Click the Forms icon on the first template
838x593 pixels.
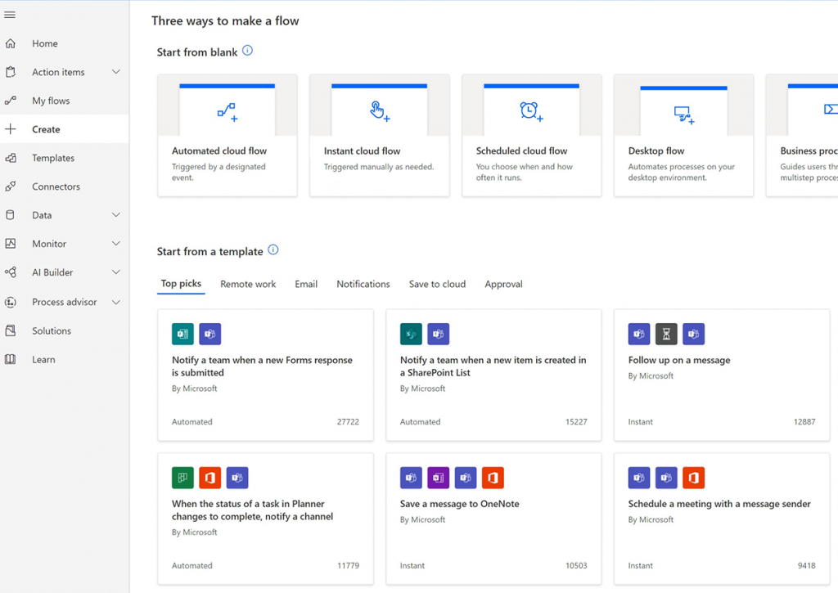182,334
